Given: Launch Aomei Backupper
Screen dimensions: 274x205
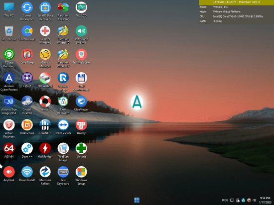Looking at the screenshot, I should tap(27, 11).
